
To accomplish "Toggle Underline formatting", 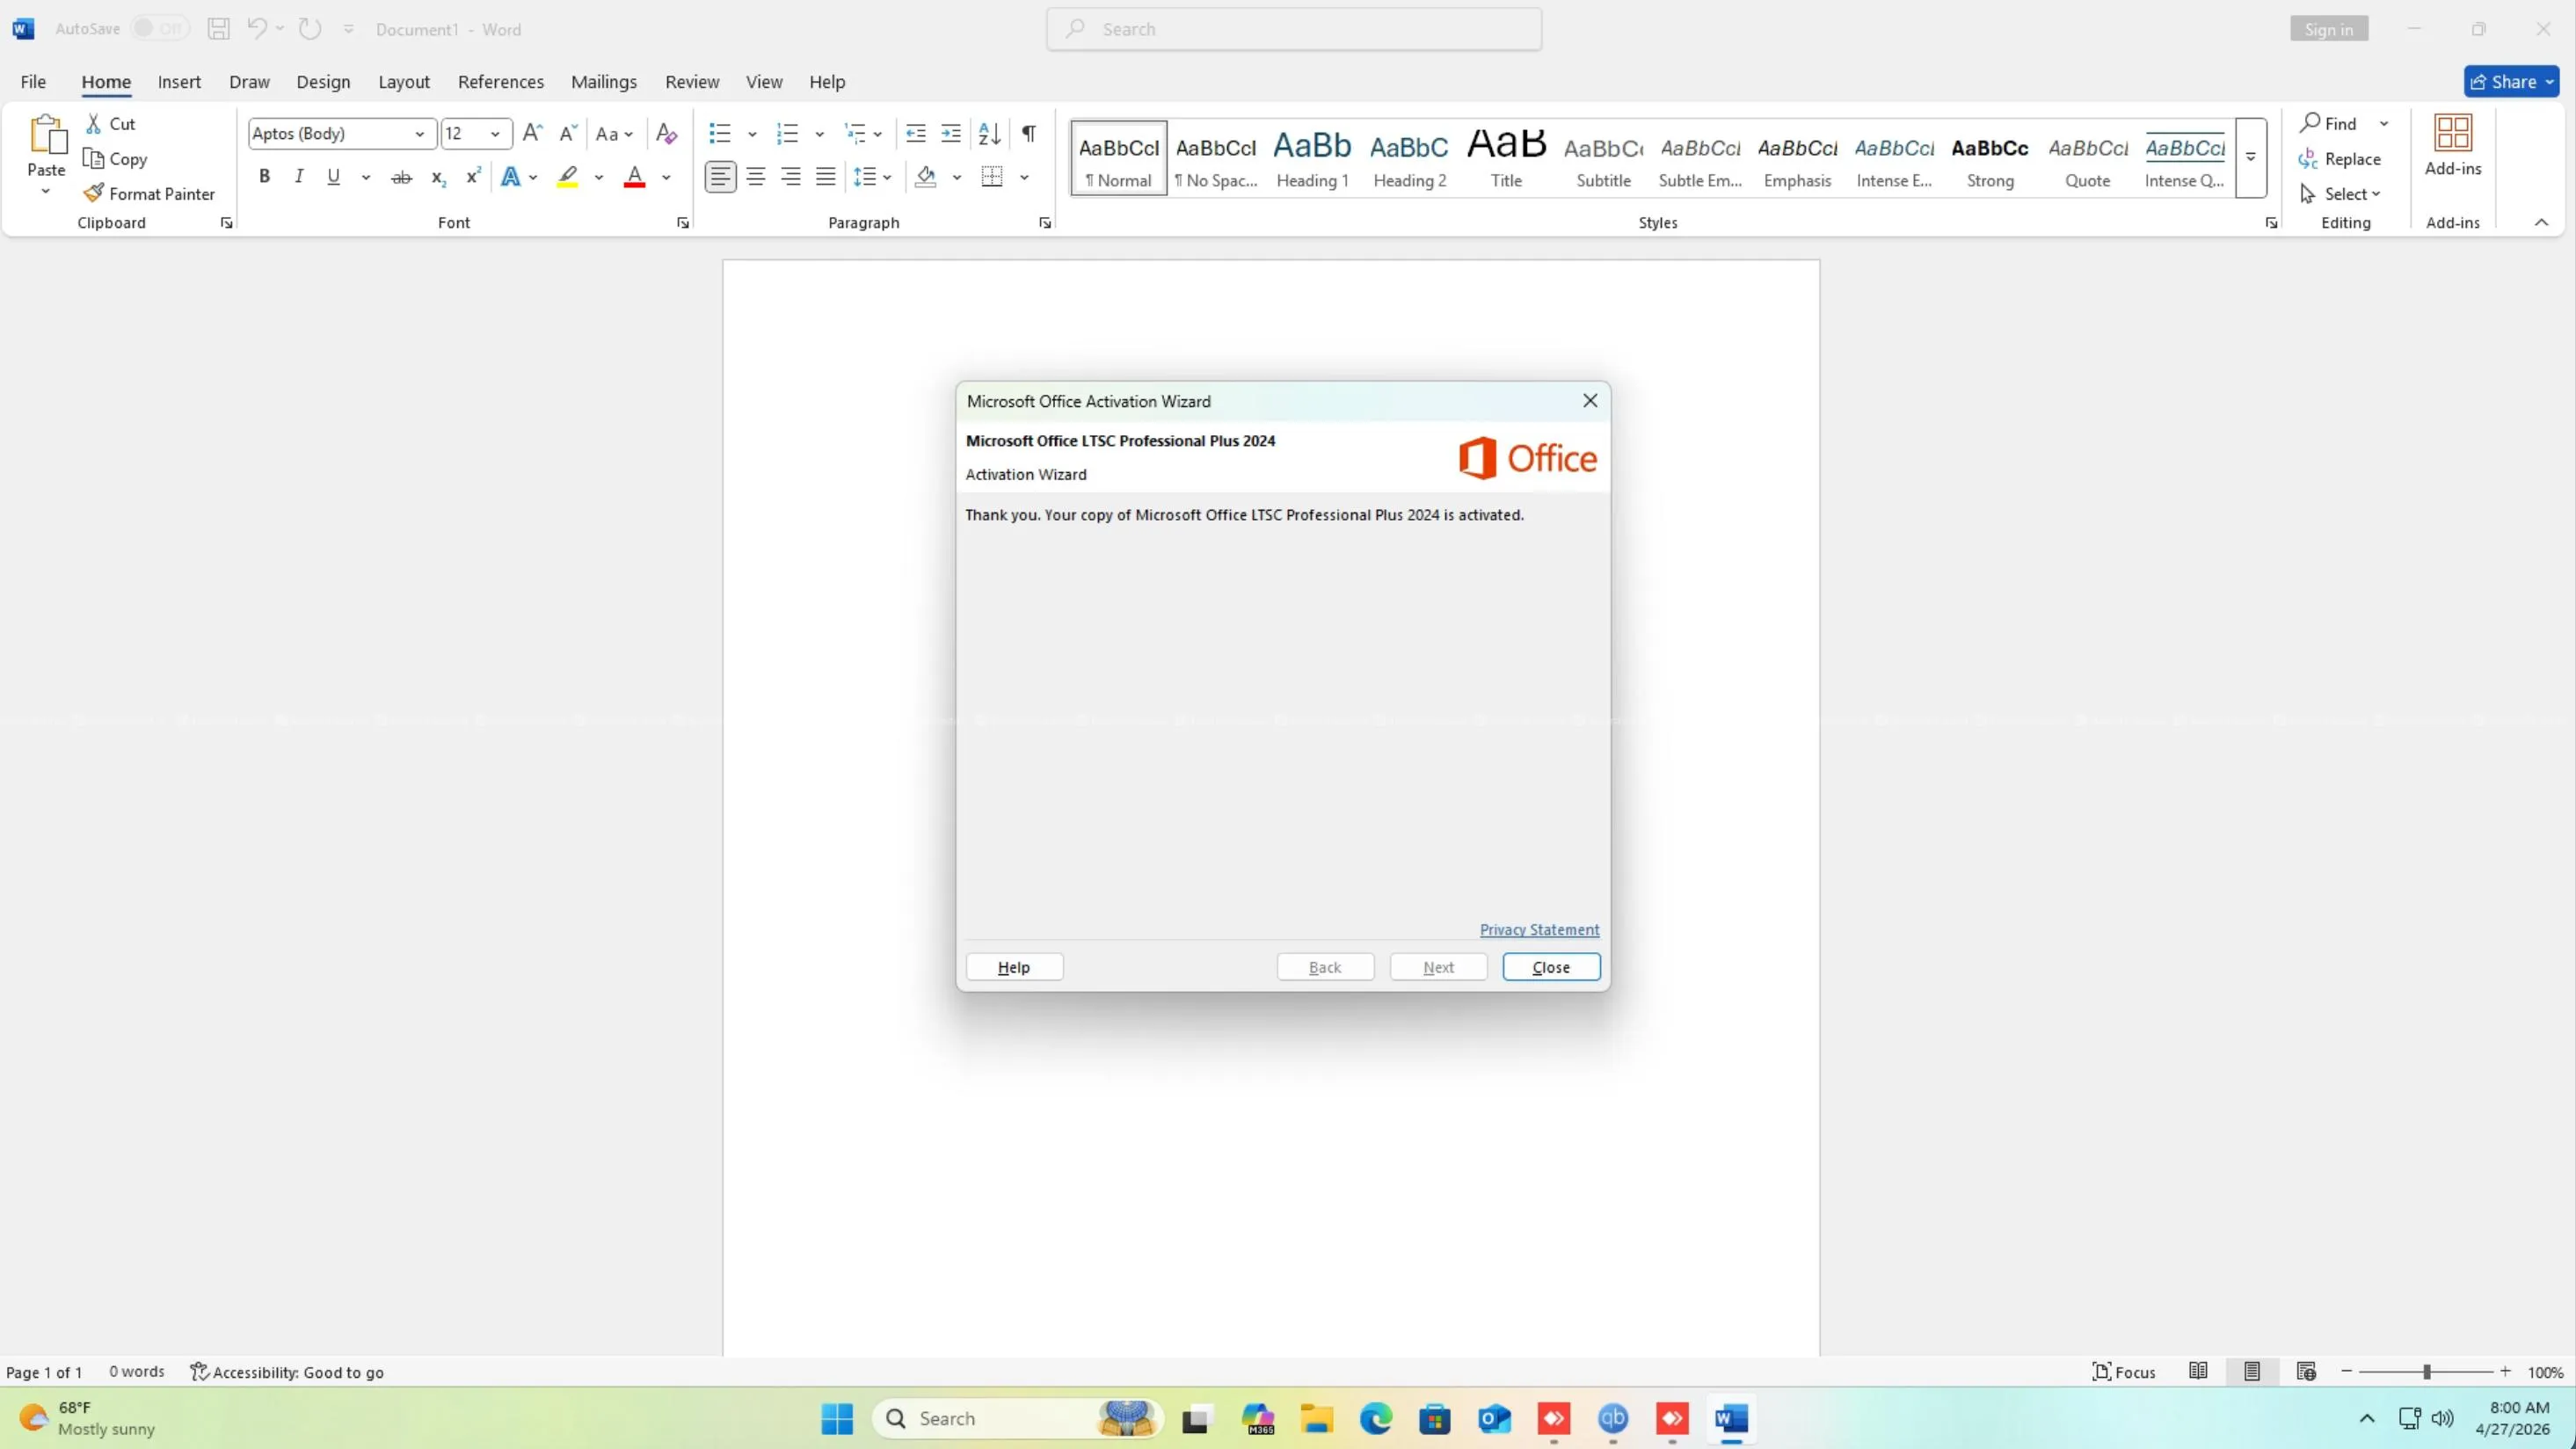I will coord(334,177).
